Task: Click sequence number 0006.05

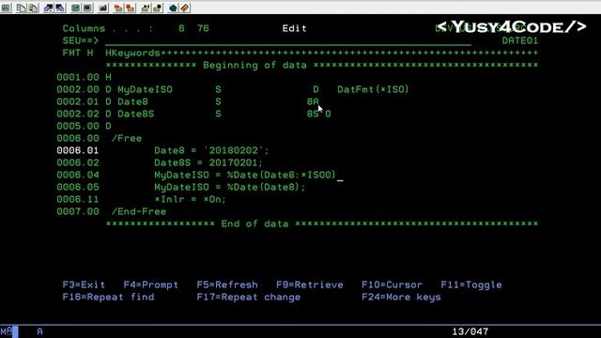Action: pos(78,188)
